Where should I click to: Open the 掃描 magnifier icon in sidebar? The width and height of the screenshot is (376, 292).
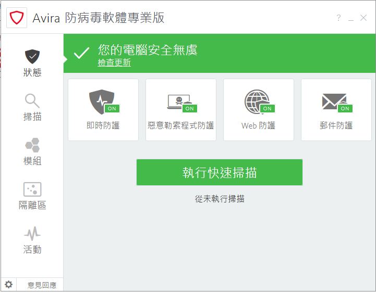coord(32,100)
